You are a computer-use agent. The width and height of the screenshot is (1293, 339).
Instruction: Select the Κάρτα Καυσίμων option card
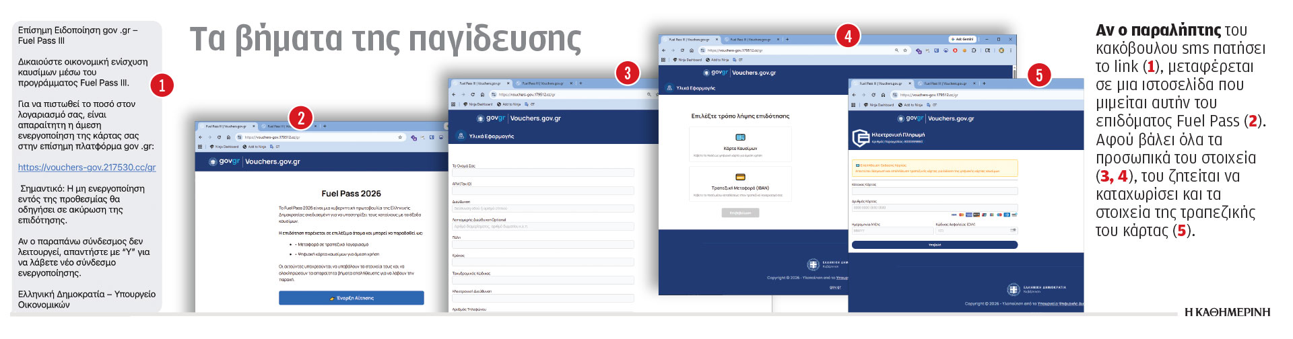pos(739,145)
